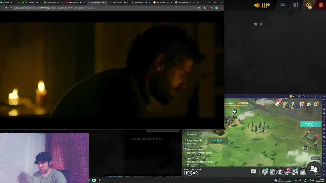Open the green app icon in taskbar
The image size is (326, 183).
94,180
